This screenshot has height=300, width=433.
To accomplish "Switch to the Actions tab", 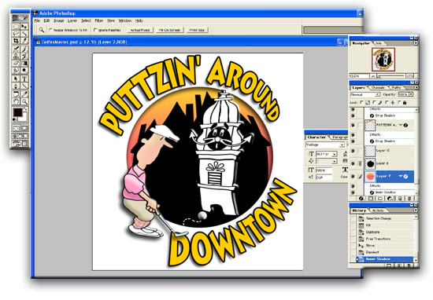I will [378, 210].
